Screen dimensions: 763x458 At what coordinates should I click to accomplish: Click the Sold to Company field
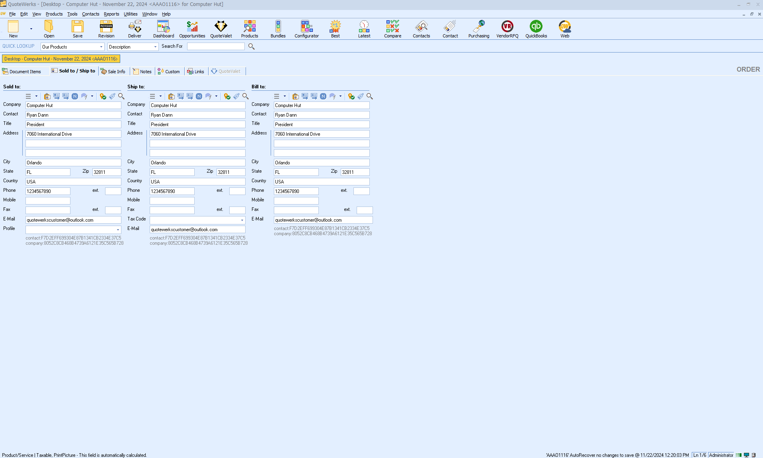73,105
